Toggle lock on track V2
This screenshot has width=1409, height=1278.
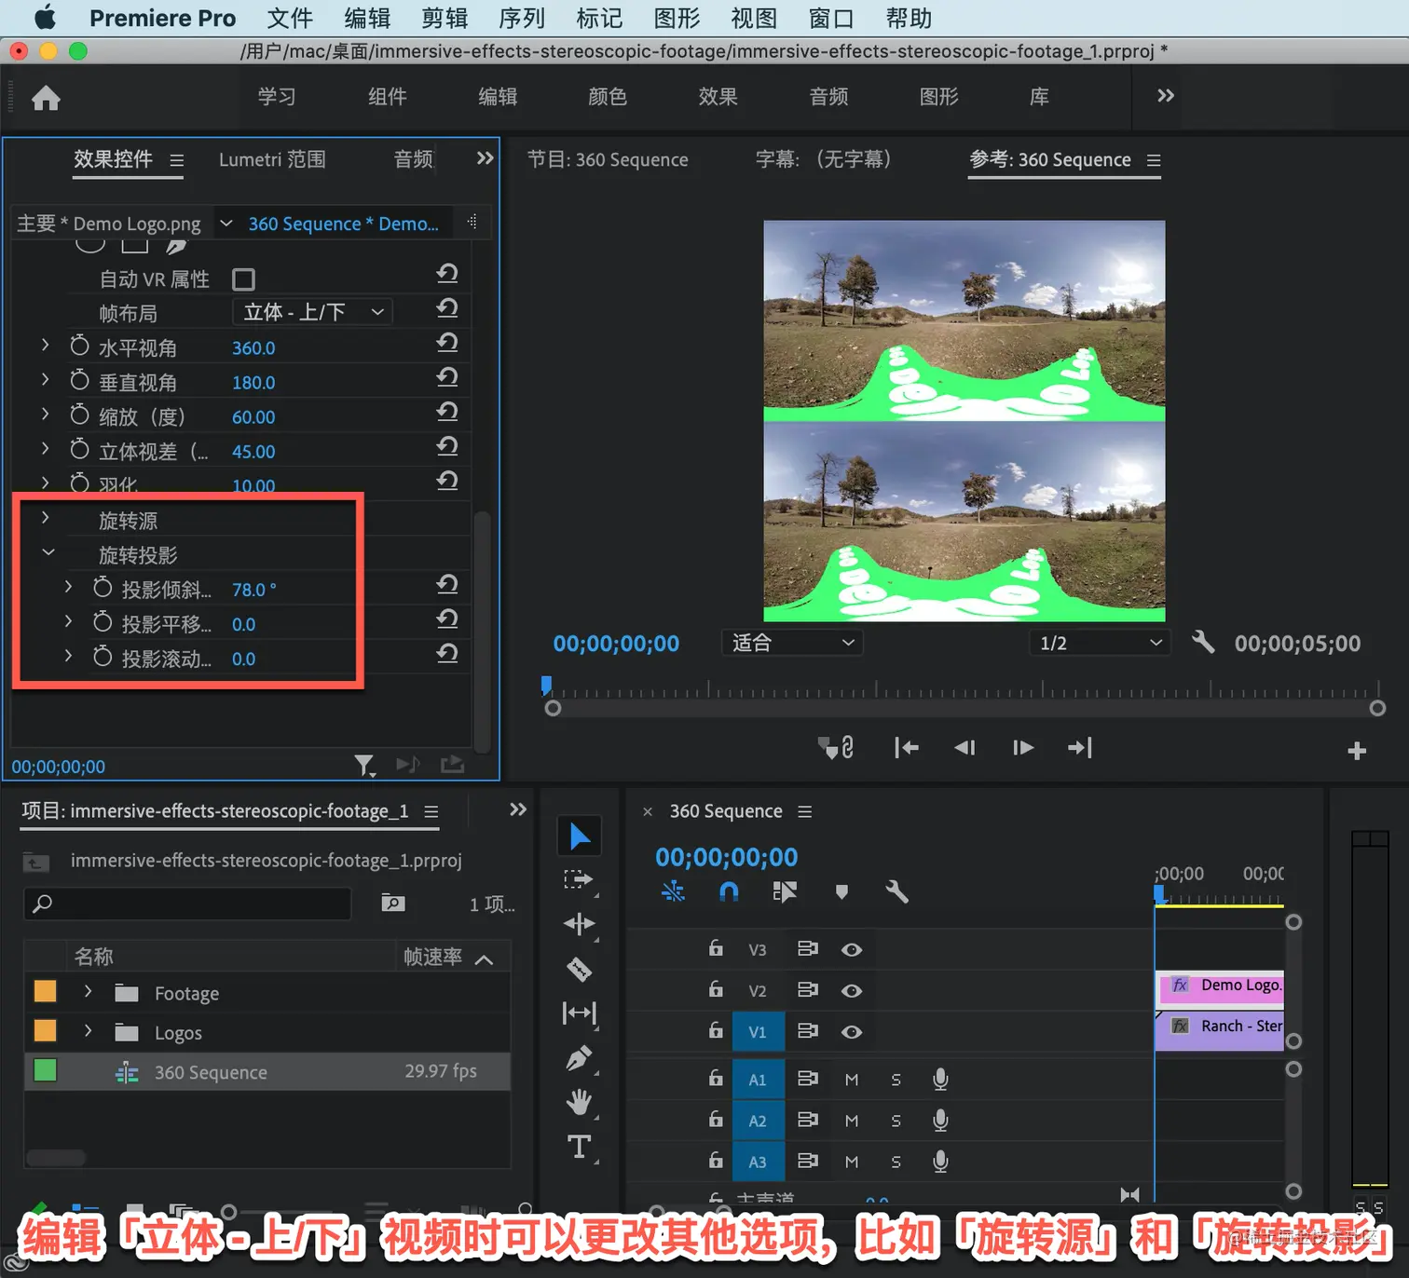[x=716, y=989]
